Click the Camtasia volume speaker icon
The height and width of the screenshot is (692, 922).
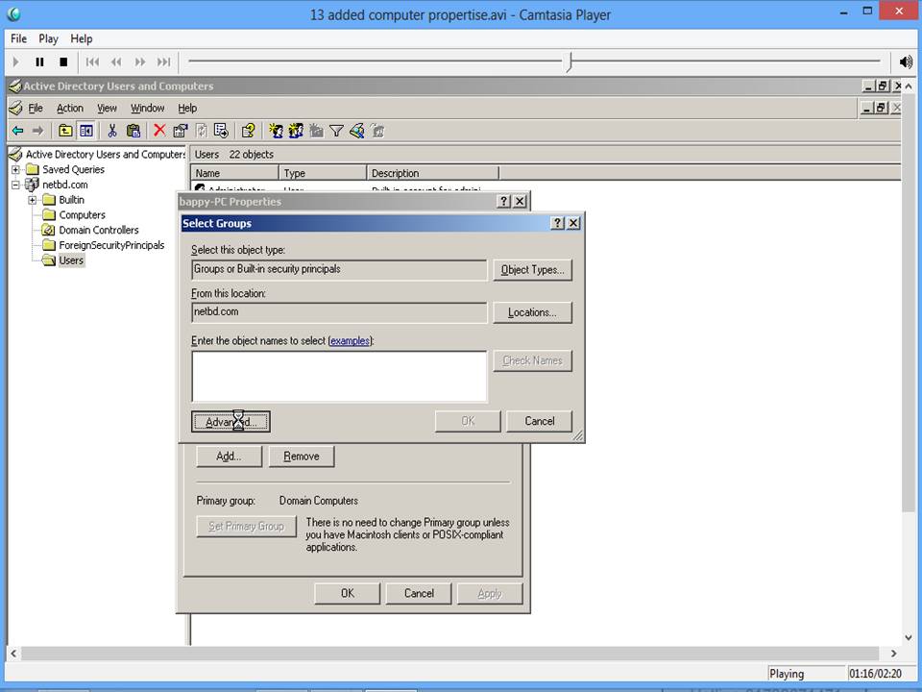pos(906,62)
